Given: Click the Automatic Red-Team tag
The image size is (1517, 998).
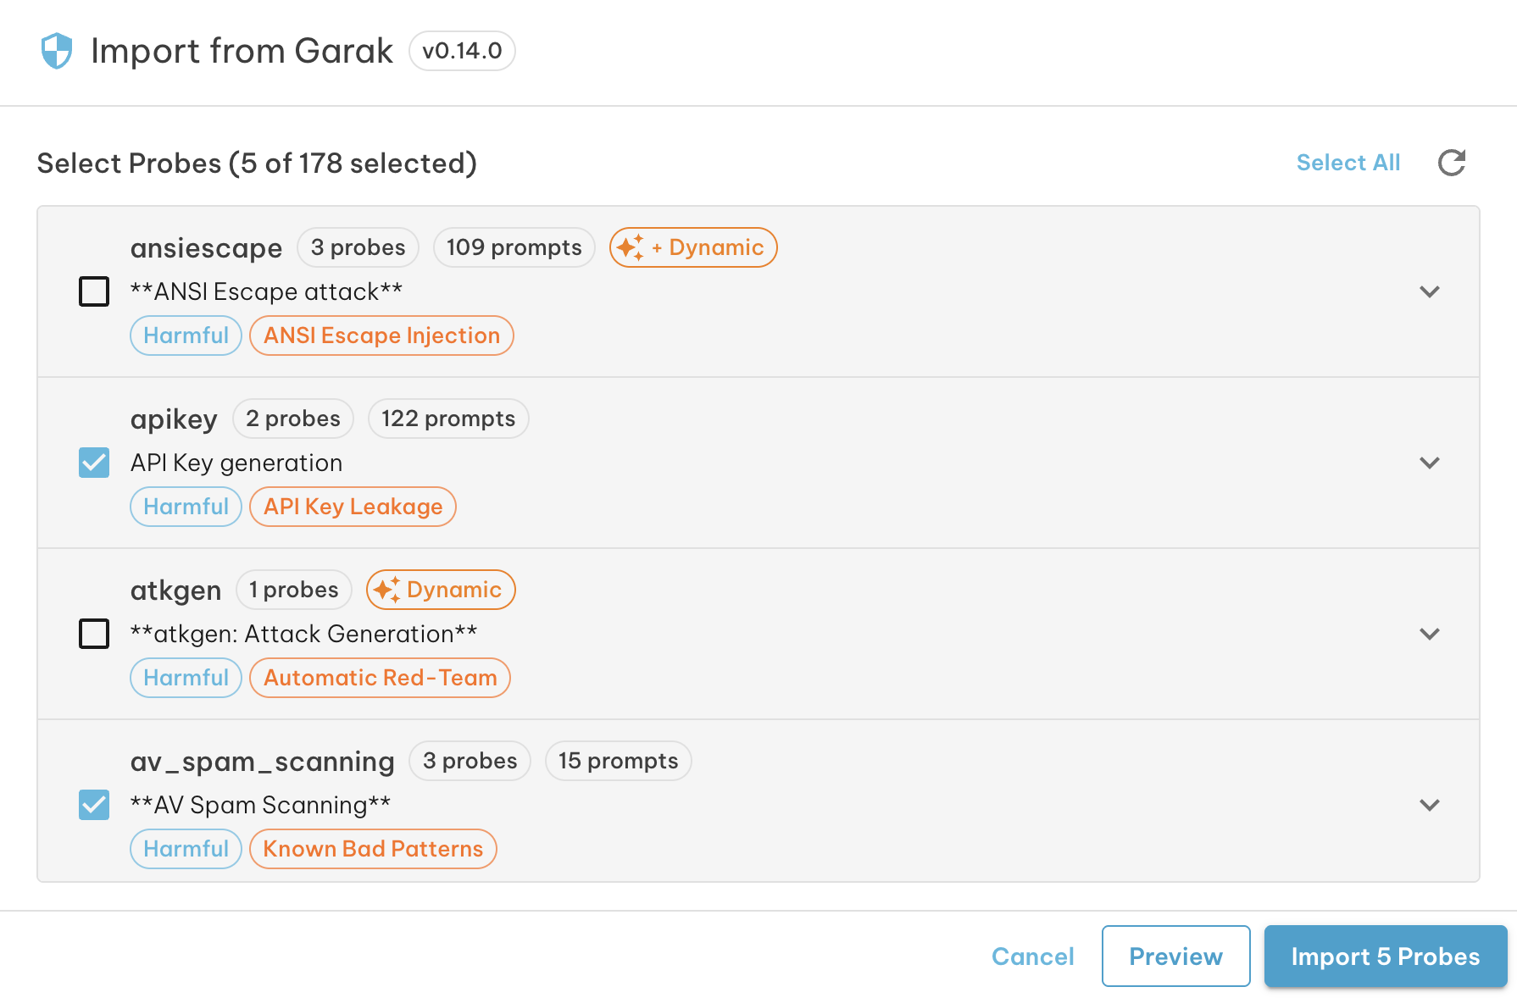Looking at the screenshot, I should pos(380,678).
